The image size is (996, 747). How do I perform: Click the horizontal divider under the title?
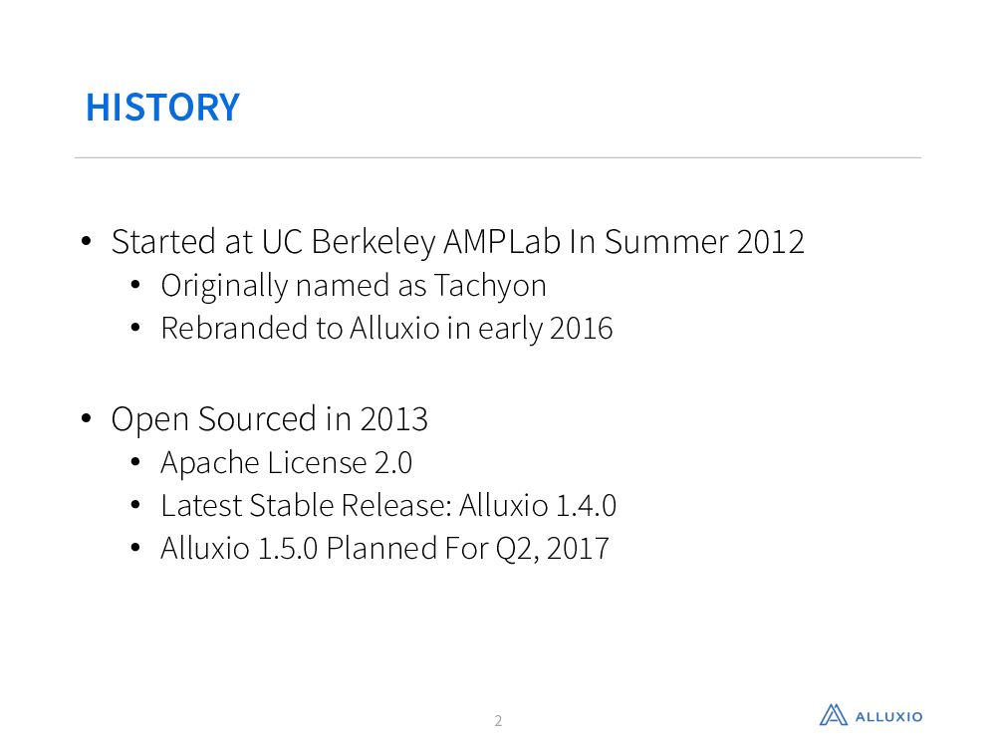point(498,157)
